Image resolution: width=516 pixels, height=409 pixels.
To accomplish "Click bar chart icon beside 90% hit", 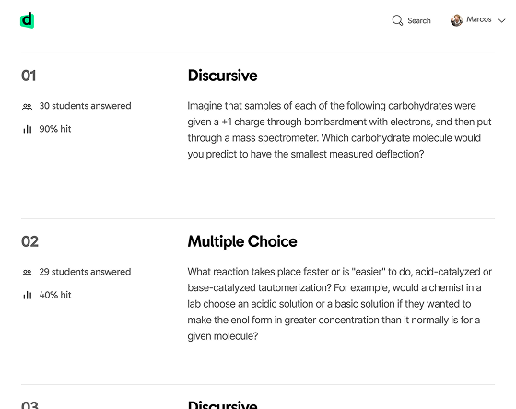I will (x=28, y=129).
